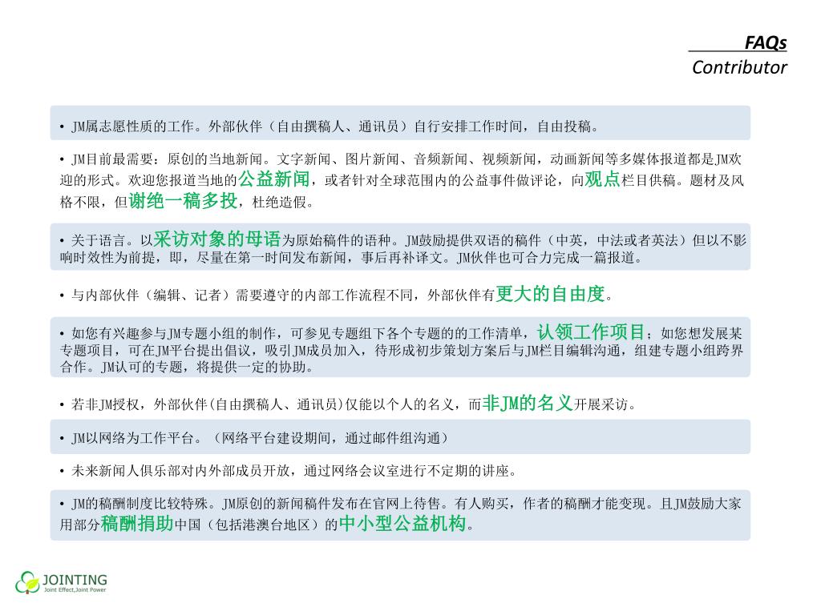Click the phrase 事后再补译文
Image resolution: width=821 pixels, height=615 pixels.
click(402, 257)
